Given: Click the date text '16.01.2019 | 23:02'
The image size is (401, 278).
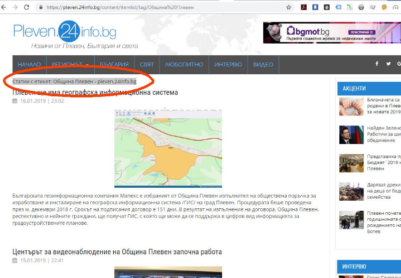Looking at the screenshot, I should pyautogui.click(x=42, y=101).
